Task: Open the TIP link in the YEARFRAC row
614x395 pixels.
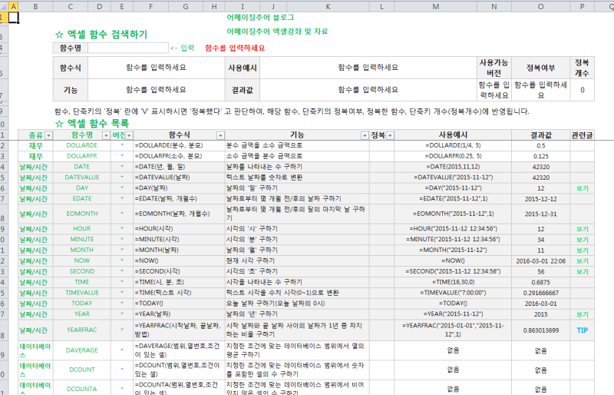Action: 582,330
